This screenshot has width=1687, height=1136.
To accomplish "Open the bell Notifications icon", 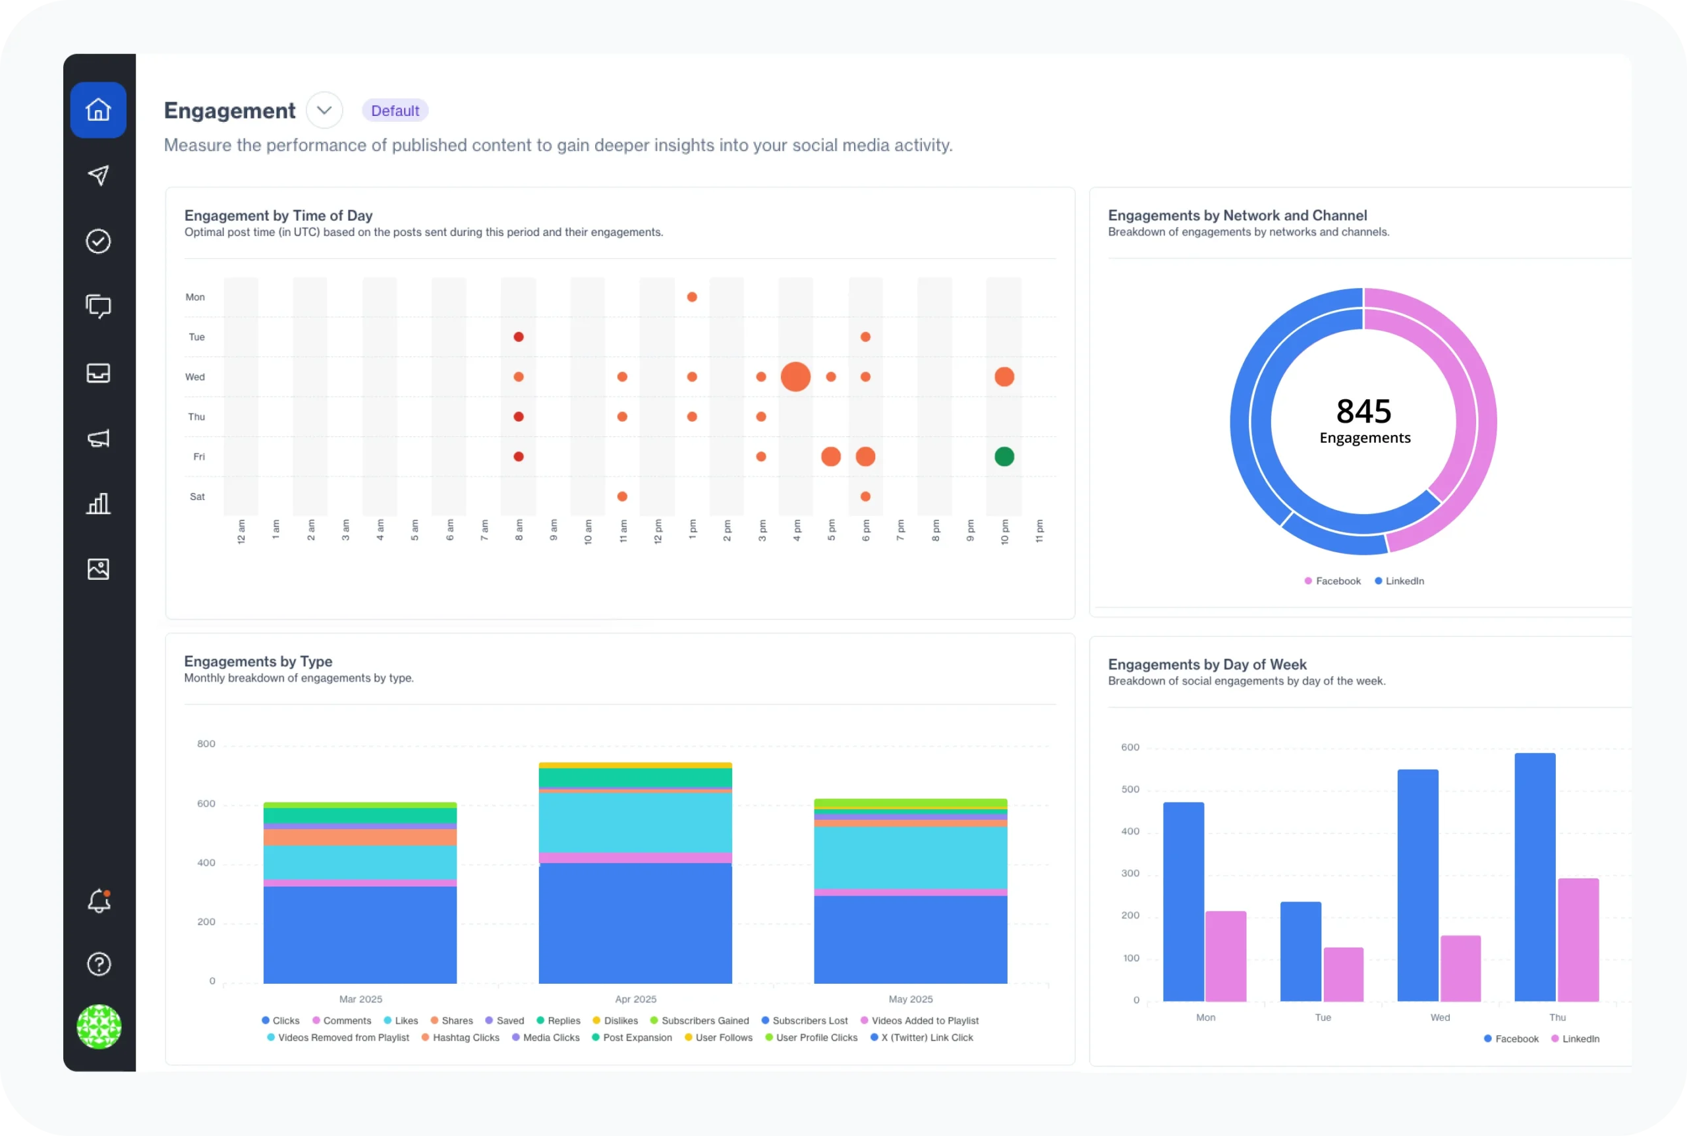I will click(98, 901).
